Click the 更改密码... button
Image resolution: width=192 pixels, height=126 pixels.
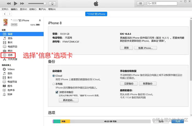[x=69, y=100]
